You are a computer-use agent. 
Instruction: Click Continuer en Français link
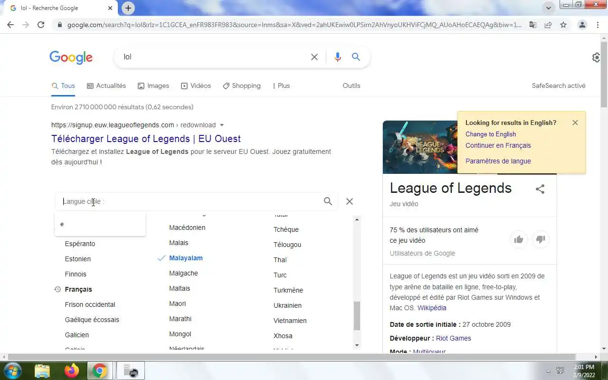[x=498, y=146]
